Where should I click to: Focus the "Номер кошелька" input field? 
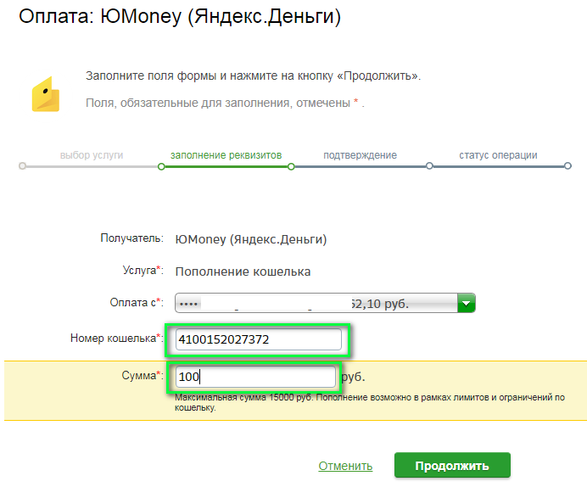[258, 340]
